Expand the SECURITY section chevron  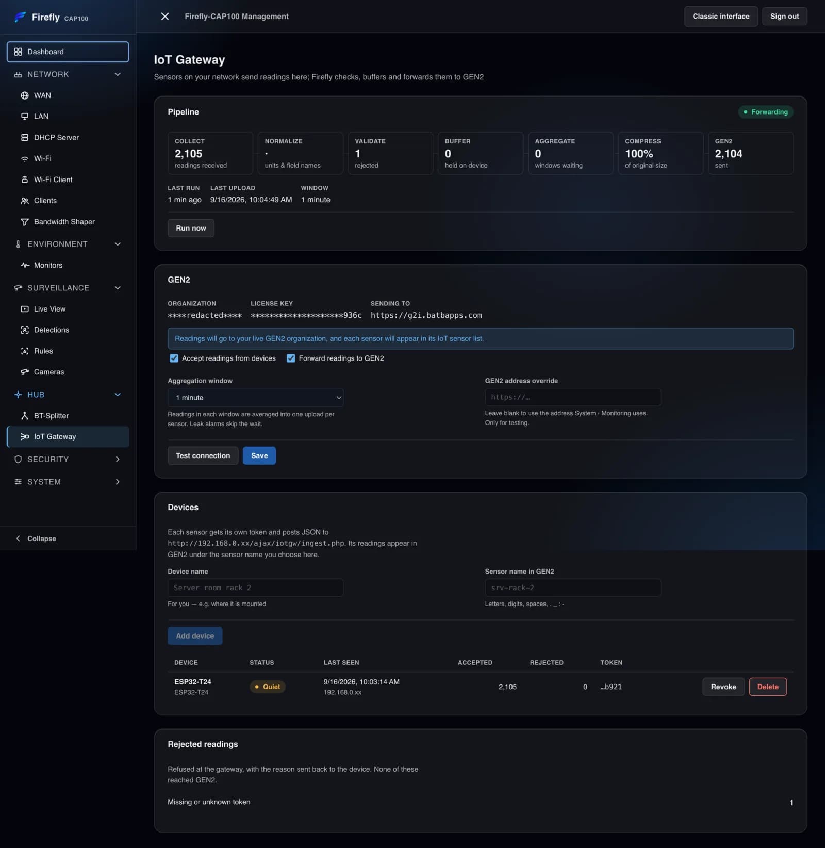(118, 459)
